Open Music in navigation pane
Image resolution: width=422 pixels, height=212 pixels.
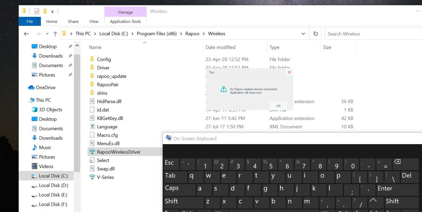[45, 147]
